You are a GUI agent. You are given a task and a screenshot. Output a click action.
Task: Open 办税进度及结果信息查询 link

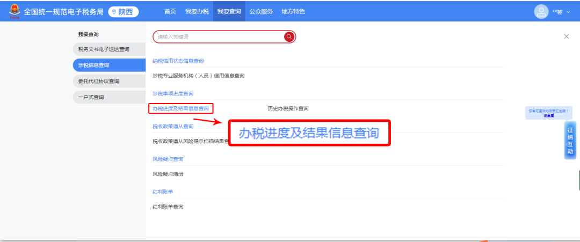click(x=181, y=108)
